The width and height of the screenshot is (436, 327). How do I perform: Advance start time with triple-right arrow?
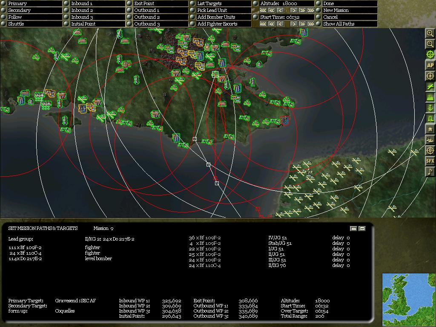(310, 24)
